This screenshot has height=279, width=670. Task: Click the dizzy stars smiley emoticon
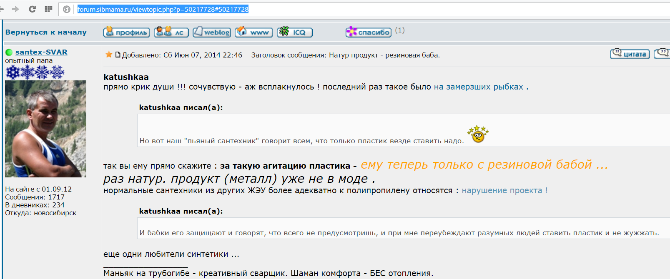click(x=478, y=134)
